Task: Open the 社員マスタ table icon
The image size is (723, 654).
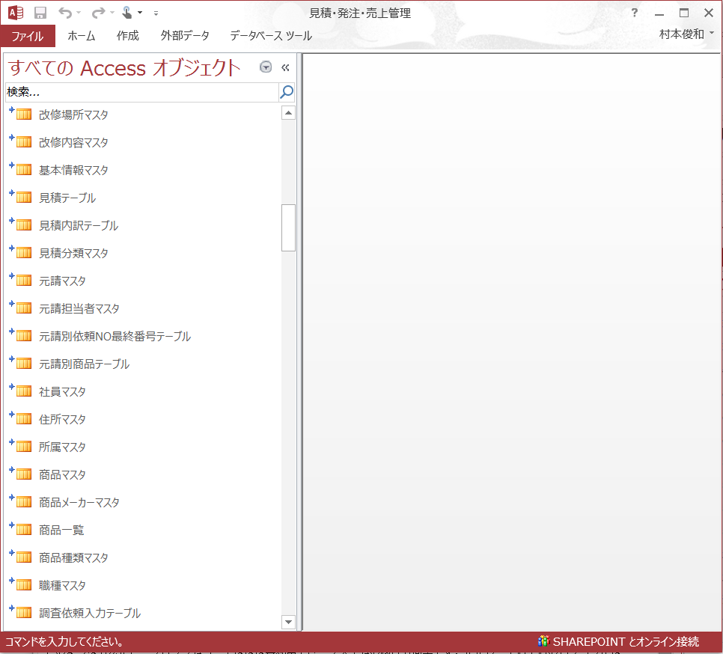Action: 23,391
